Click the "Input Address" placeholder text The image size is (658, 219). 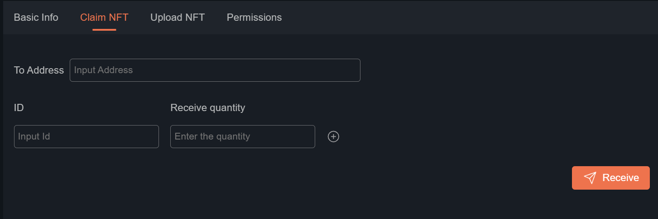[x=103, y=70]
